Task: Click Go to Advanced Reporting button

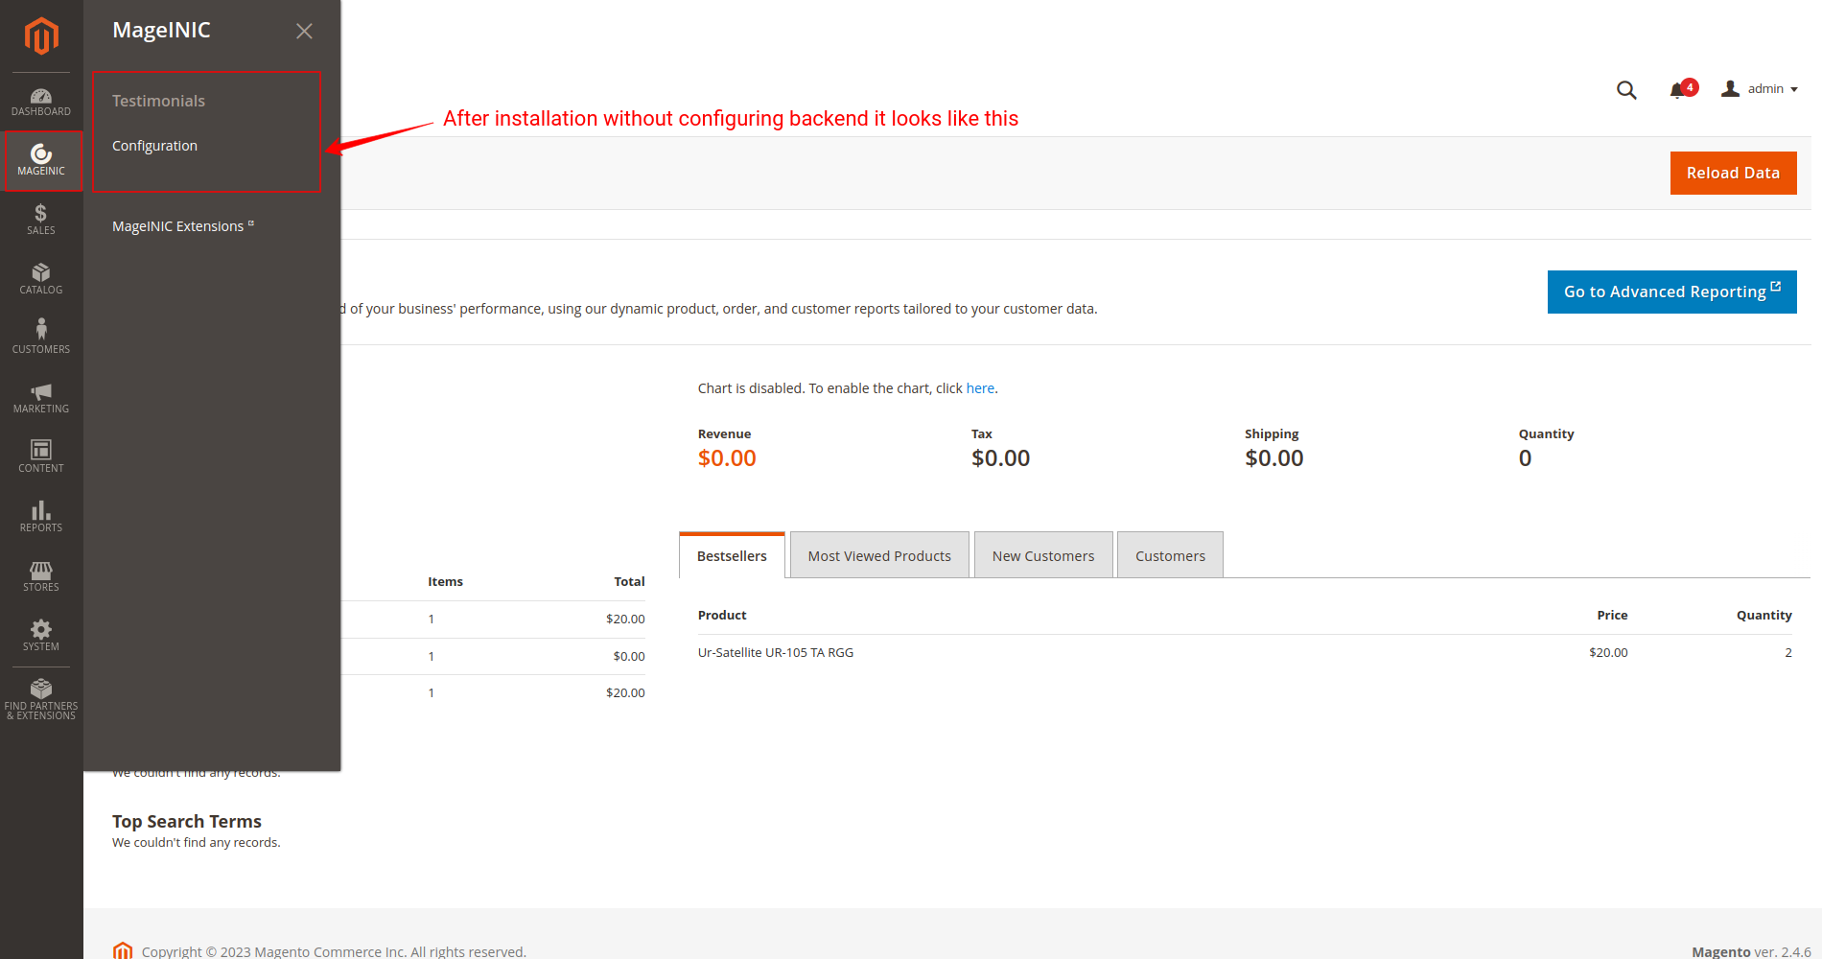Action: pos(1671,292)
